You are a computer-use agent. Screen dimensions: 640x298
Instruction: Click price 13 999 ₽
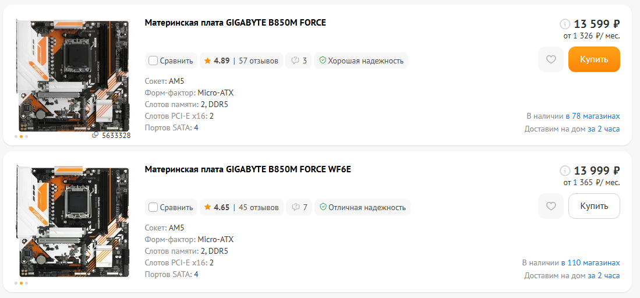pos(597,170)
